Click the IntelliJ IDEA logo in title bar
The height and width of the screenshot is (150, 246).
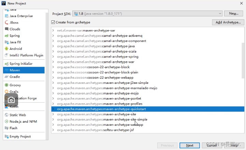[4, 3]
